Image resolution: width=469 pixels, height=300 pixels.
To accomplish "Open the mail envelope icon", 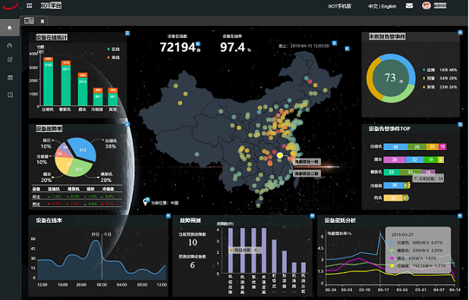I will (x=409, y=5).
